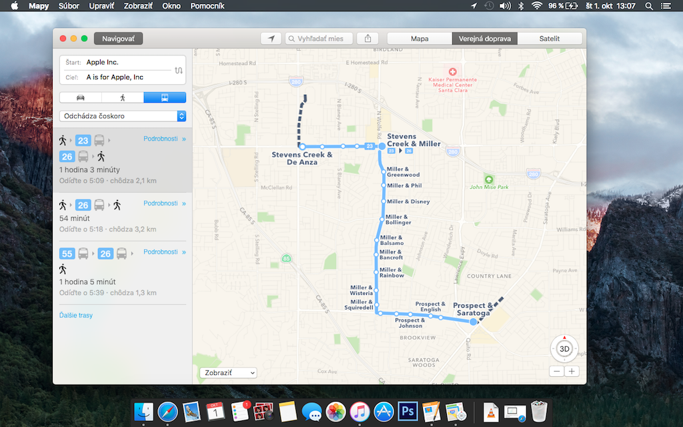Click the Share icon in the toolbar
The width and height of the screenshot is (683, 427).
(368, 38)
